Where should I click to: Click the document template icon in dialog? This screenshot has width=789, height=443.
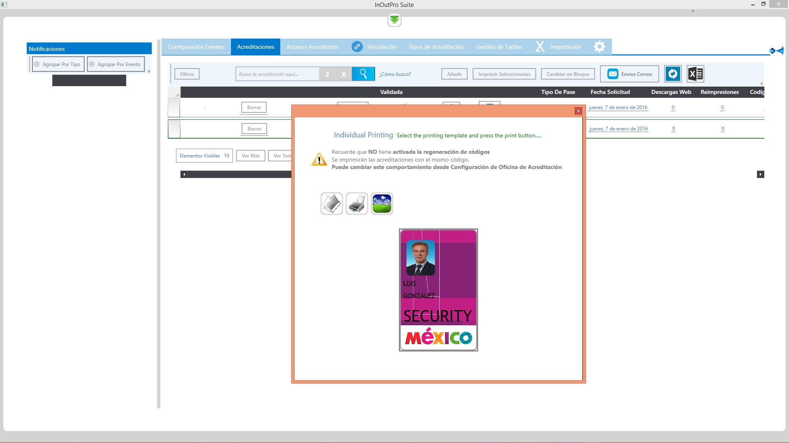332,204
